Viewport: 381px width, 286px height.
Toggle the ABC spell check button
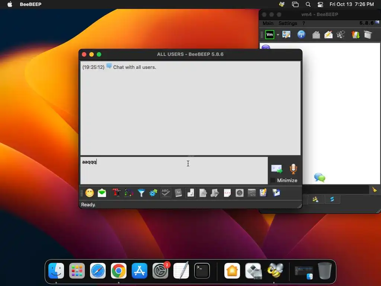point(166,193)
